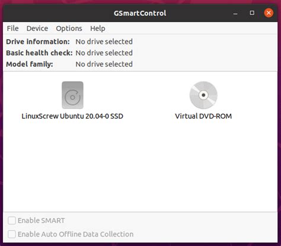Screen dimensions: 281x246
Task: Toggle Enable Auto Offline Data Collection checkbox
Action: (x=12, y=234)
